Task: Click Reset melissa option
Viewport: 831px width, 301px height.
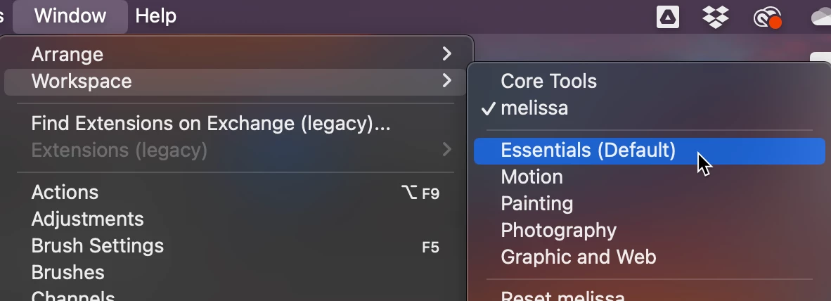Action: point(562,295)
